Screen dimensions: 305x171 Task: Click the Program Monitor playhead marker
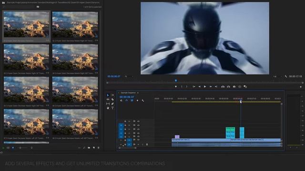[x=176, y=80]
